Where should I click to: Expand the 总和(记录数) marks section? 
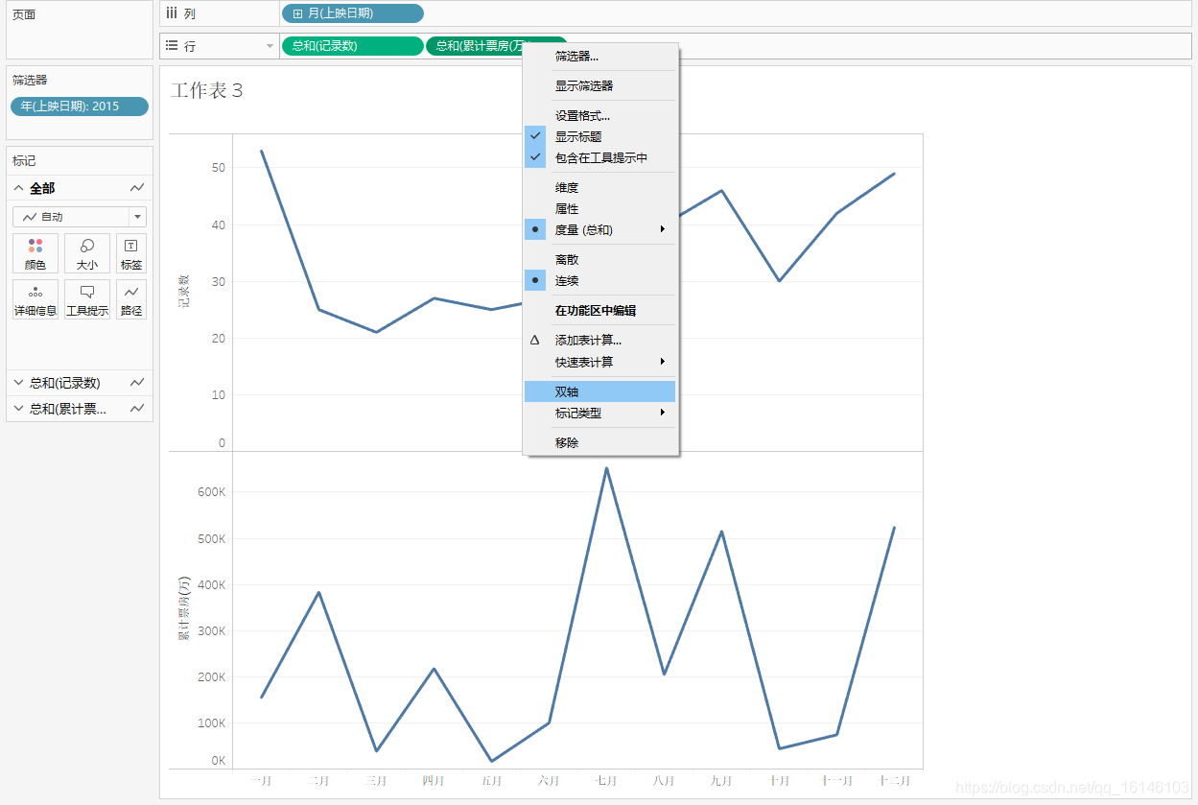18,383
